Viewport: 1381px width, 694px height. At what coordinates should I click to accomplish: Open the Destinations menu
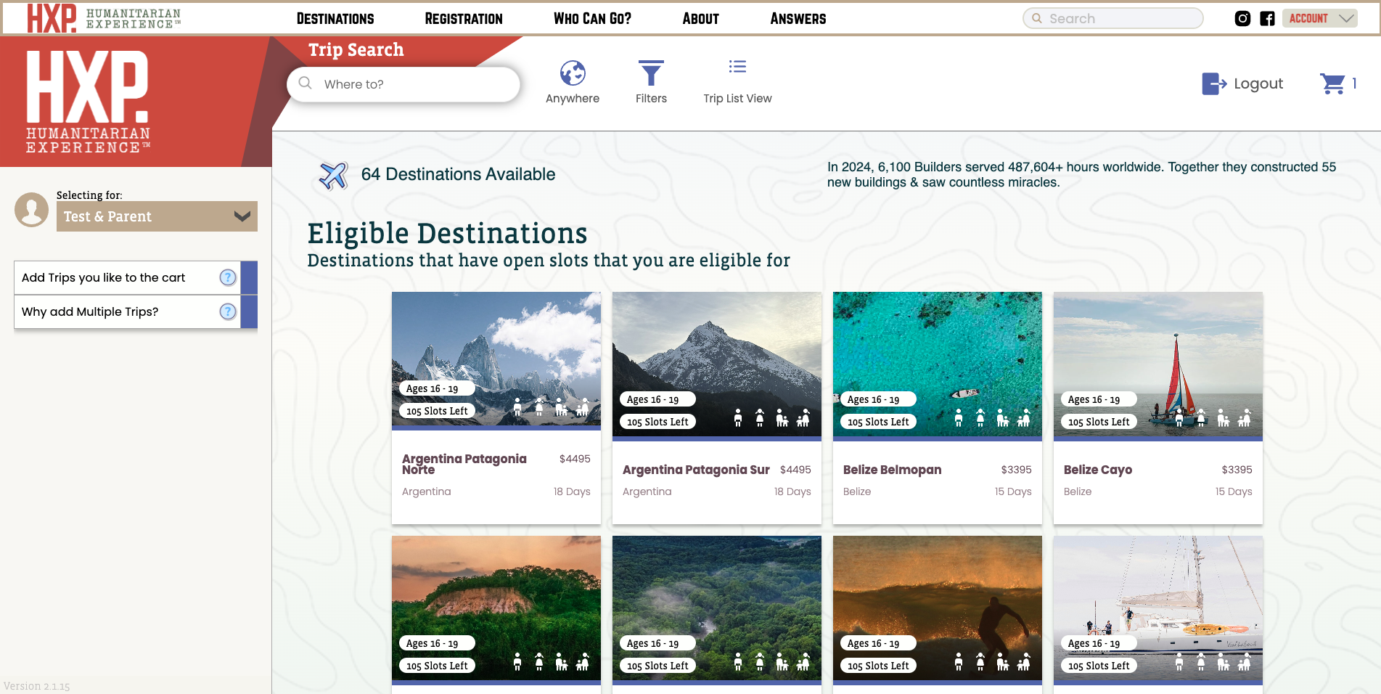pyautogui.click(x=335, y=19)
